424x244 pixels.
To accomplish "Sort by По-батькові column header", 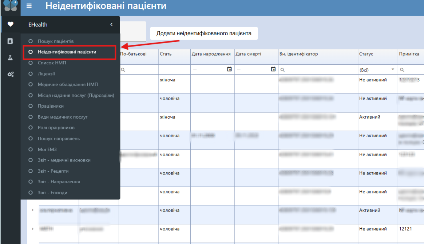I will click(133, 54).
